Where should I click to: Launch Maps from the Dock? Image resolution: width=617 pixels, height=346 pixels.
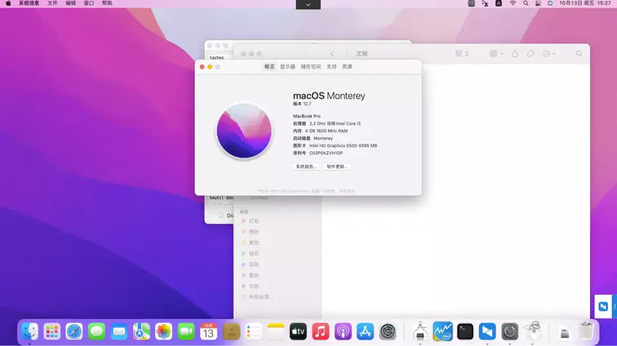pyautogui.click(x=141, y=331)
